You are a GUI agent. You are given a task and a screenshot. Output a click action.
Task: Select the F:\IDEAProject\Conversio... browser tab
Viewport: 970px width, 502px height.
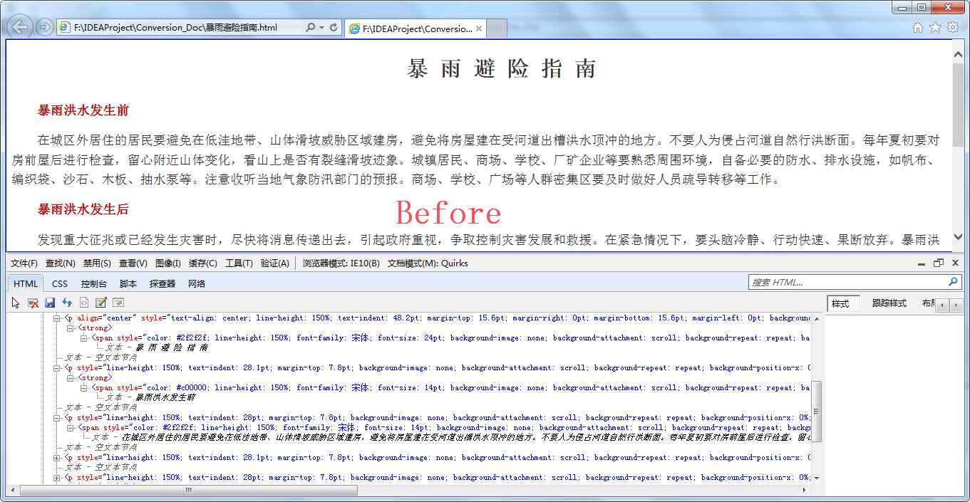416,29
